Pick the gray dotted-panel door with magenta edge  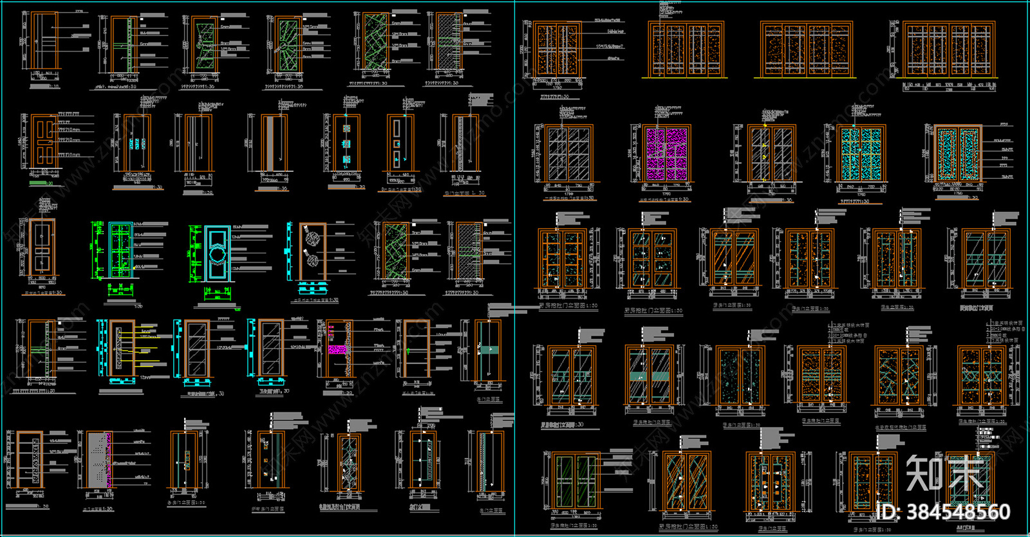coord(99,459)
